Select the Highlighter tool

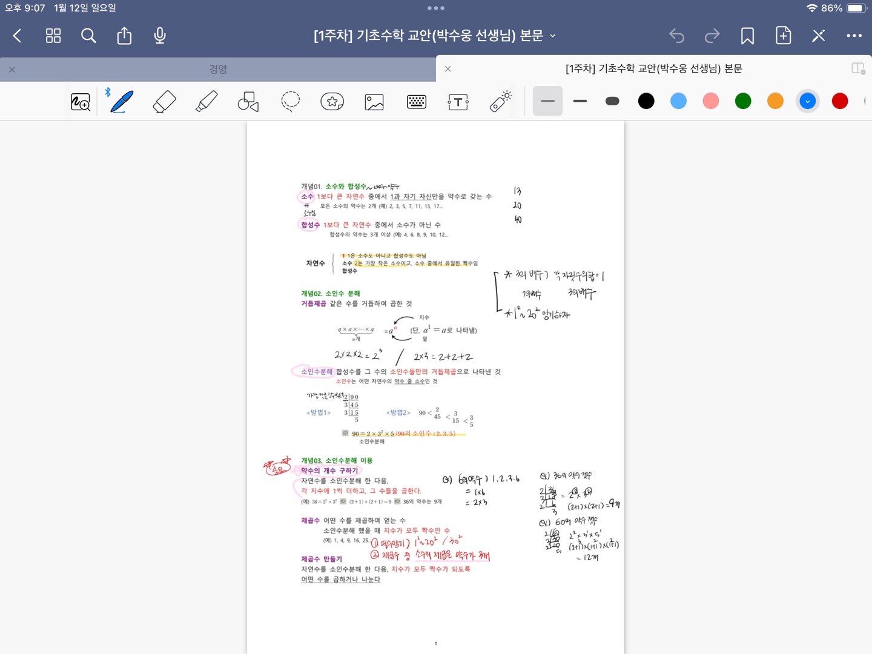[206, 102]
